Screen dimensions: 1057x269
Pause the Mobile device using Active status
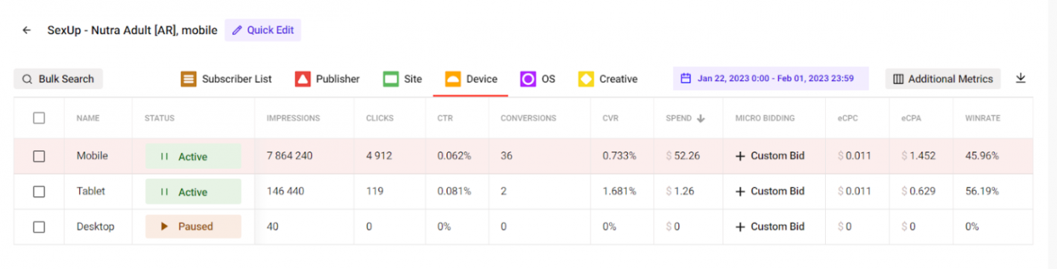click(193, 157)
